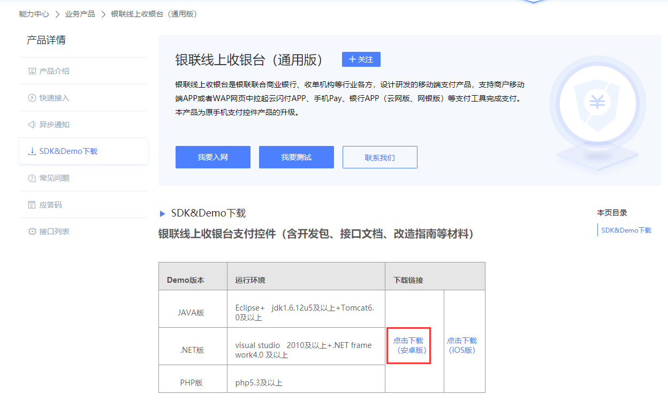Download the 安卓版 package link

[x=409, y=345]
